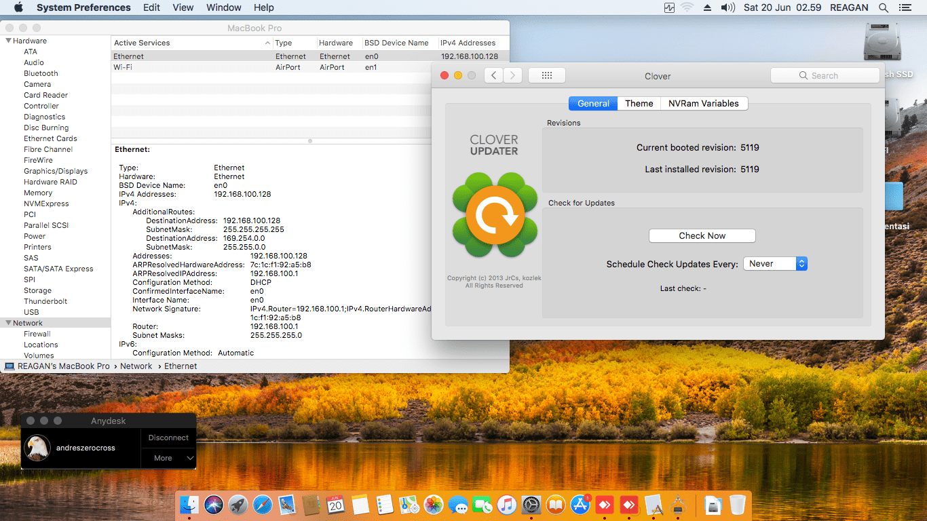Select the Wi-Fi row in Active Services
Viewport: 927px width, 521px height.
click(x=310, y=67)
